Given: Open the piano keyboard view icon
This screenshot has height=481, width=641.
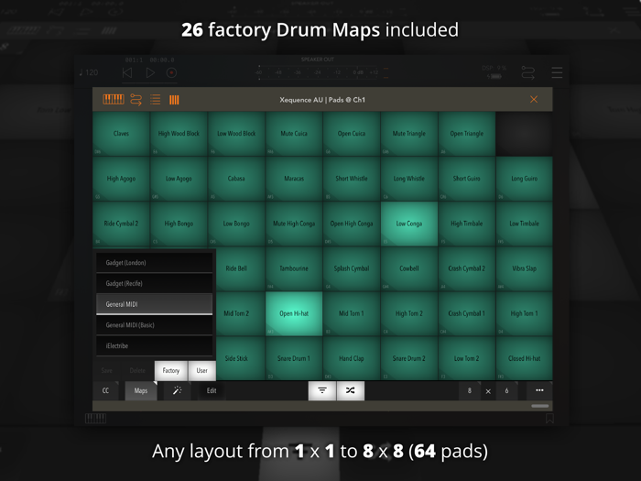Looking at the screenshot, I should pyautogui.click(x=114, y=99).
